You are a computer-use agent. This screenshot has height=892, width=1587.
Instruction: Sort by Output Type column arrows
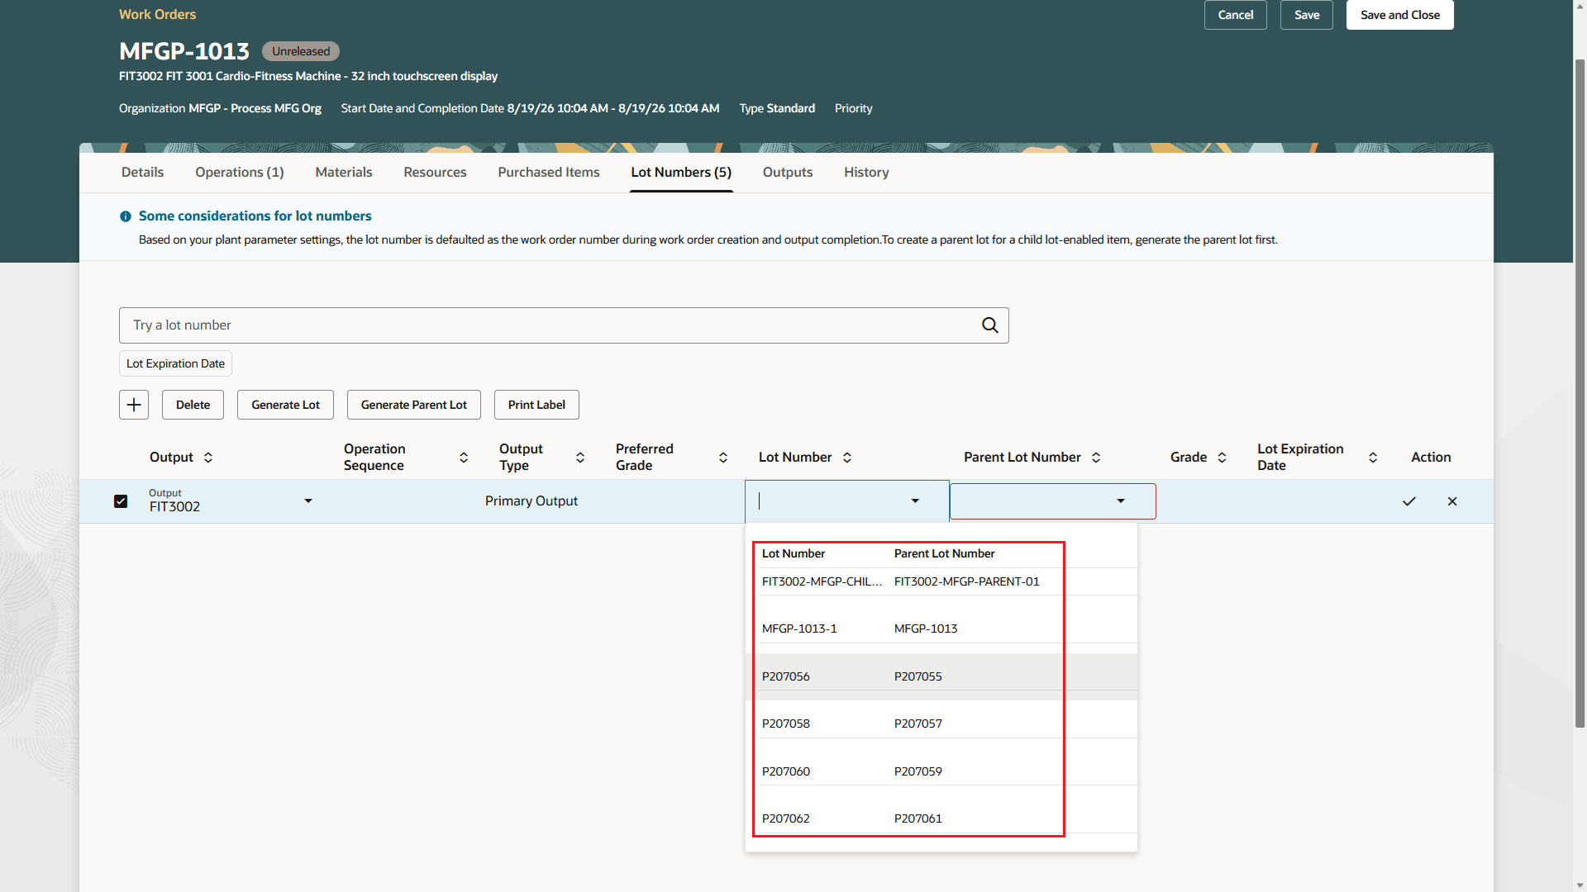point(580,458)
